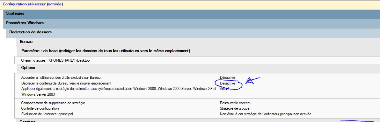Select the Non évalué car stratégie non activée value
The width and height of the screenshot is (380, 122).
265,114
